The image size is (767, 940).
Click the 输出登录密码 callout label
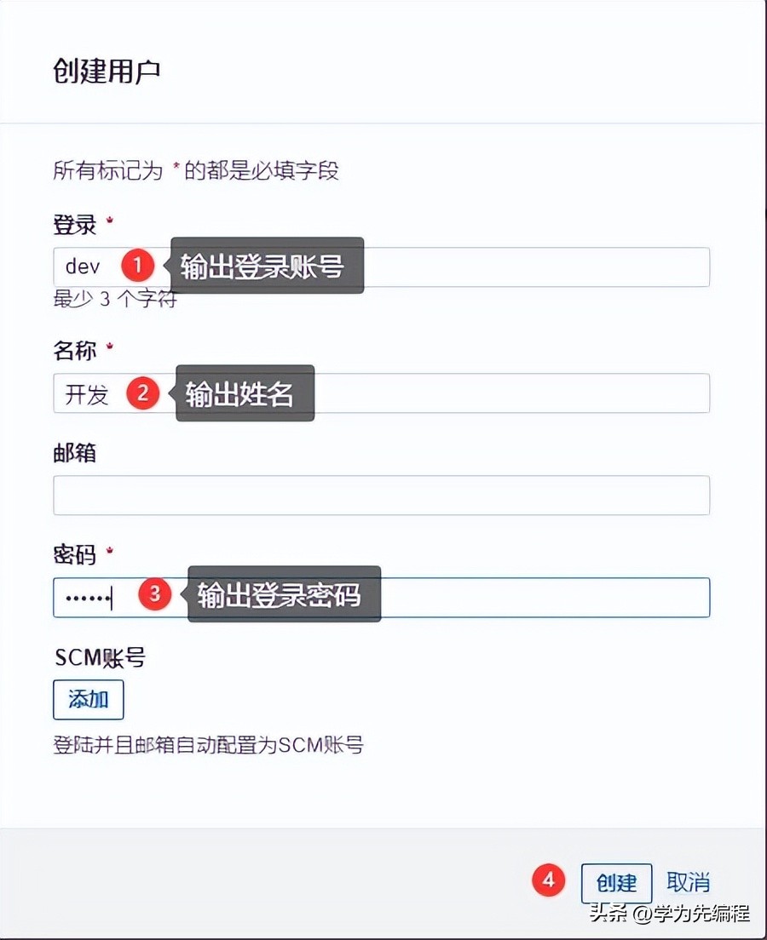281,595
